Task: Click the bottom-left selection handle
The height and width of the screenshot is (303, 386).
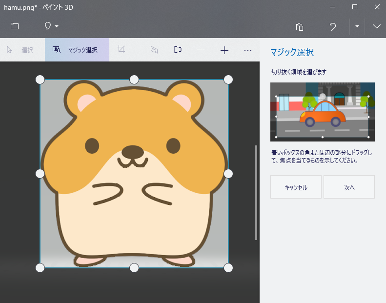Action: (x=40, y=268)
